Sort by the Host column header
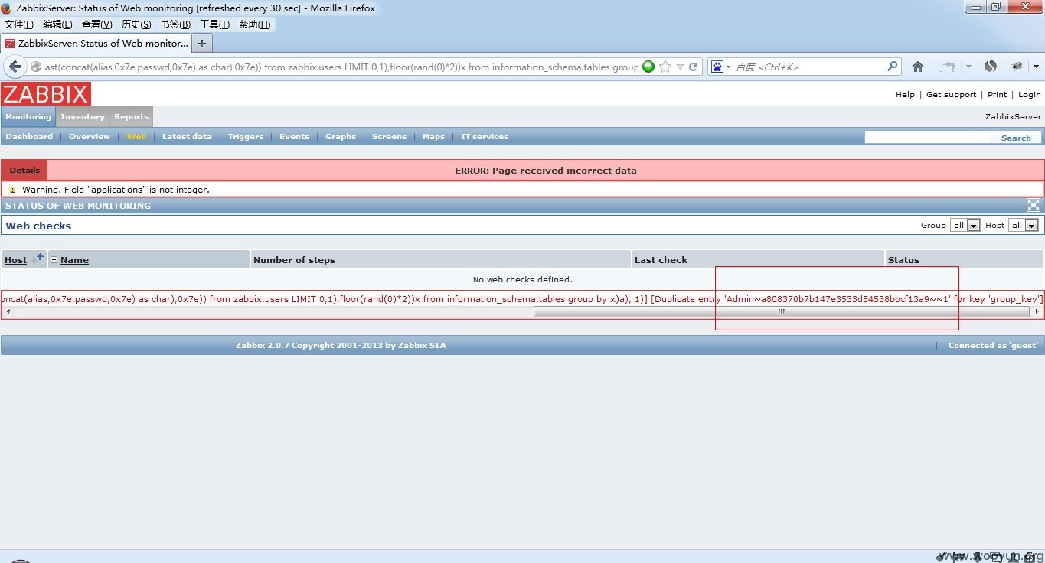Viewport: 1045px width, 563px height. point(15,260)
